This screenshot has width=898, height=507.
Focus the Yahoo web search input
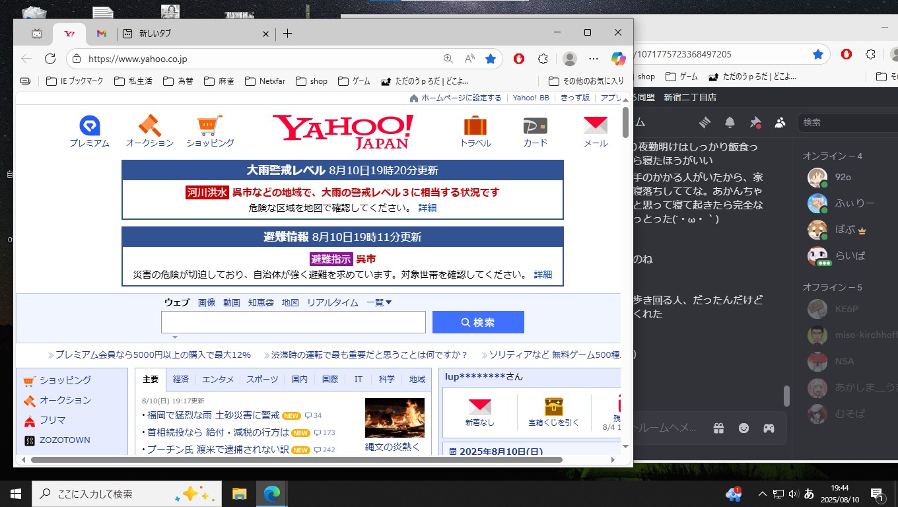click(x=293, y=322)
